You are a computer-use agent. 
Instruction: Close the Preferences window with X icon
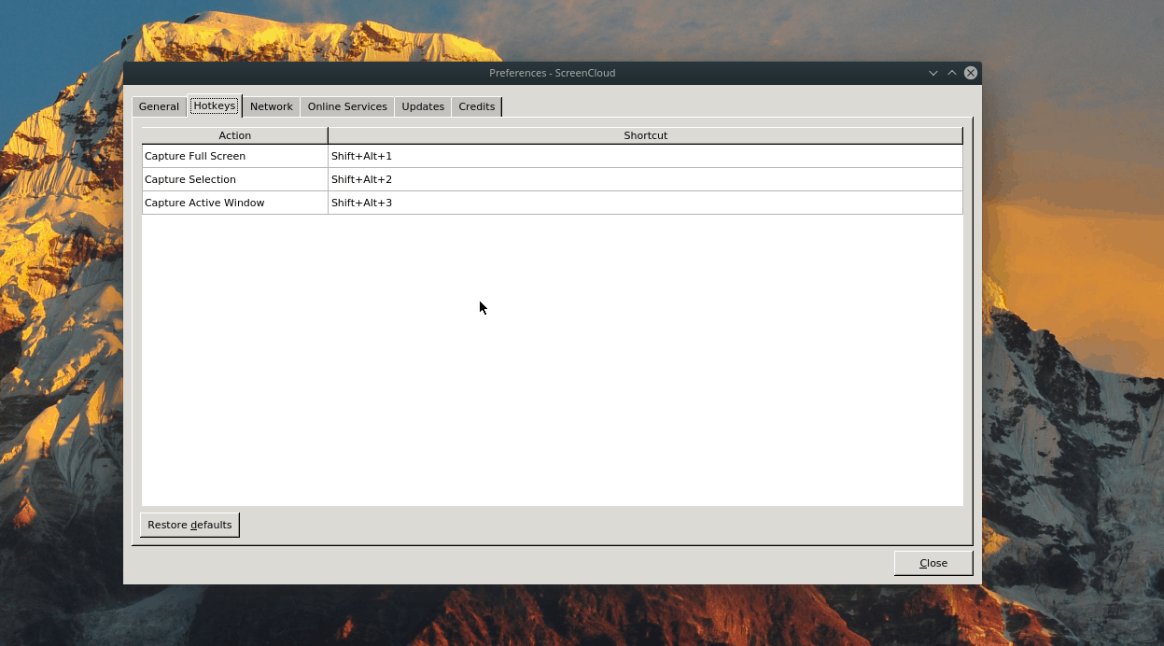pyautogui.click(x=971, y=73)
